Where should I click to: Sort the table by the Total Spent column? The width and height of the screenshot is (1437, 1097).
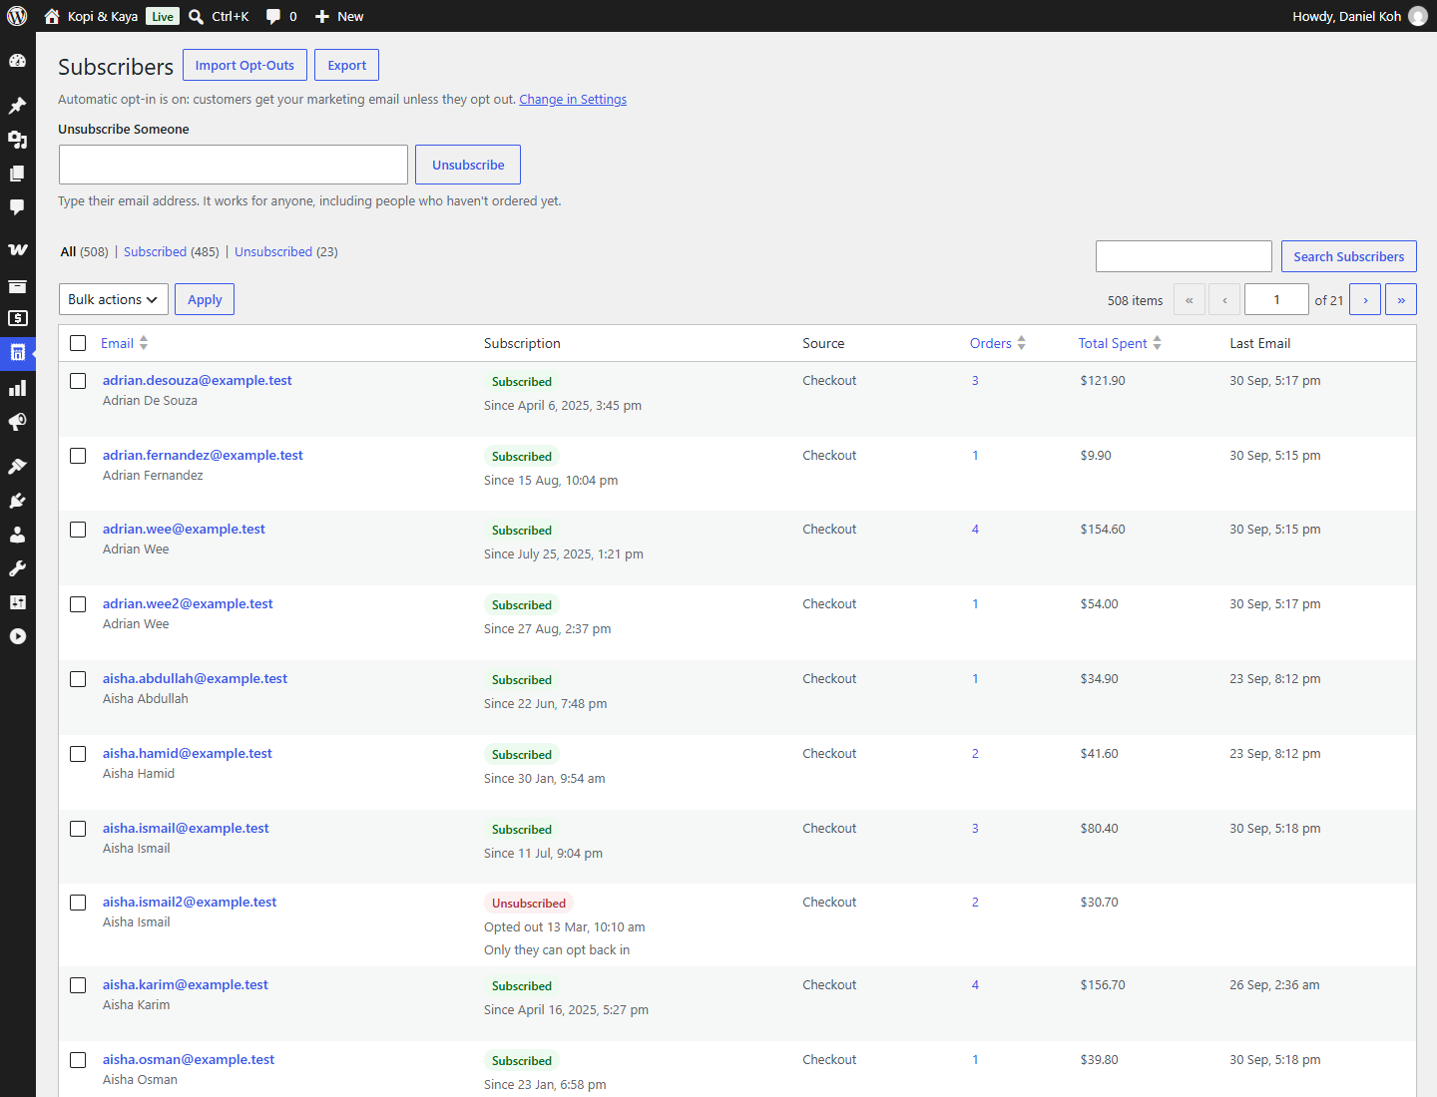pyautogui.click(x=1120, y=343)
